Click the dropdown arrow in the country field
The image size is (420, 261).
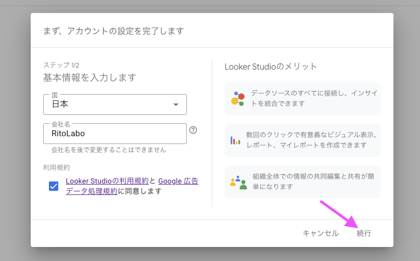pyautogui.click(x=176, y=105)
